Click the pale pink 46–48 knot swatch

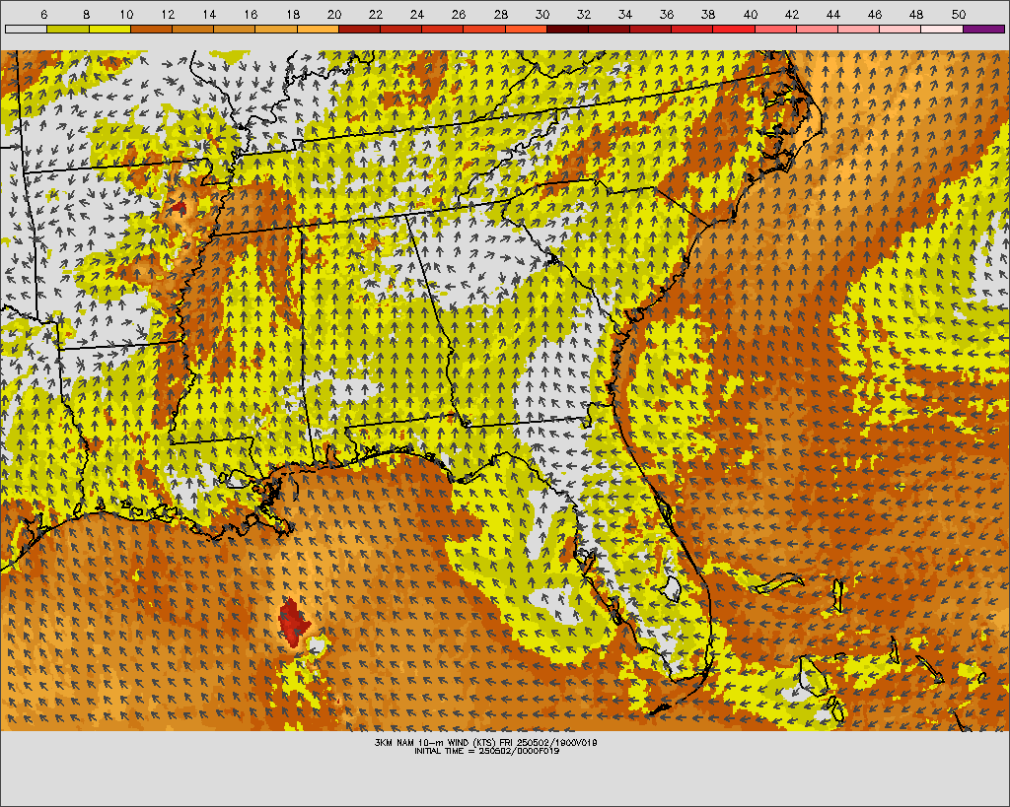click(x=901, y=29)
